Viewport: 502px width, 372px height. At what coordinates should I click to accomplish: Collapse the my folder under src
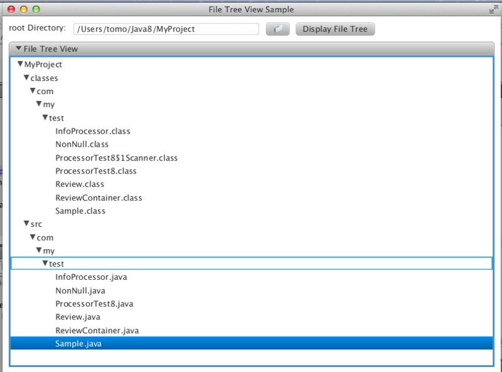(x=39, y=250)
